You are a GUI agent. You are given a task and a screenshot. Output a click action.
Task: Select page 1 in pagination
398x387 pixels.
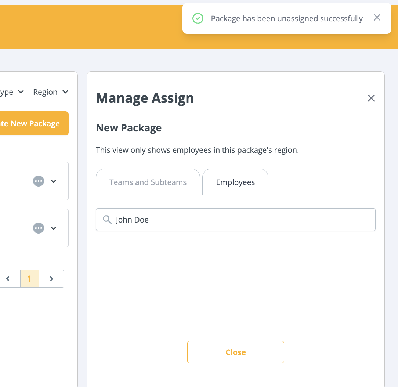click(29, 279)
